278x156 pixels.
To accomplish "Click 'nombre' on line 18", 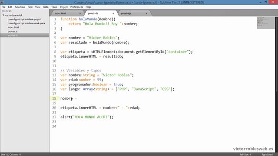I will (x=66, y=98).
